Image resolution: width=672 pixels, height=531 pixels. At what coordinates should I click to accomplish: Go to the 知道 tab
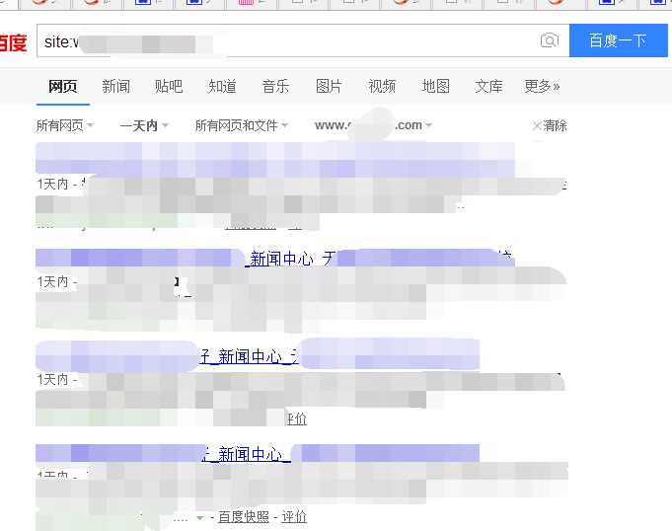(222, 87)
